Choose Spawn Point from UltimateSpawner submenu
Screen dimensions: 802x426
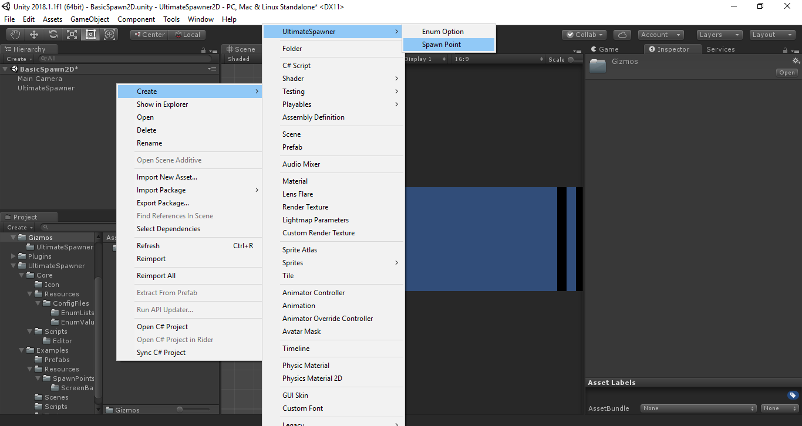[449, 45]
